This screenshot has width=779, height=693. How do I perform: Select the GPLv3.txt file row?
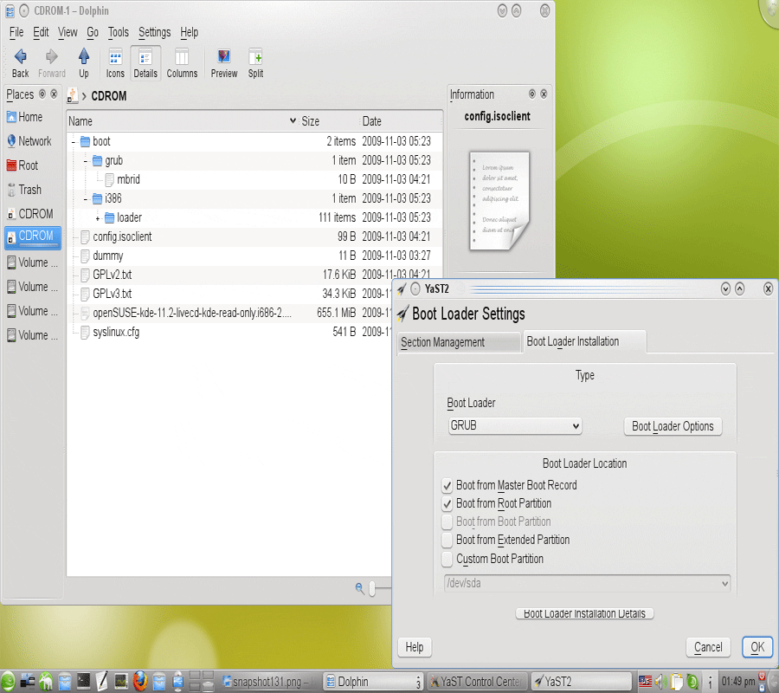coord(229,294)
